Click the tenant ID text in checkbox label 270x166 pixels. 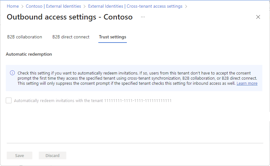138,101
